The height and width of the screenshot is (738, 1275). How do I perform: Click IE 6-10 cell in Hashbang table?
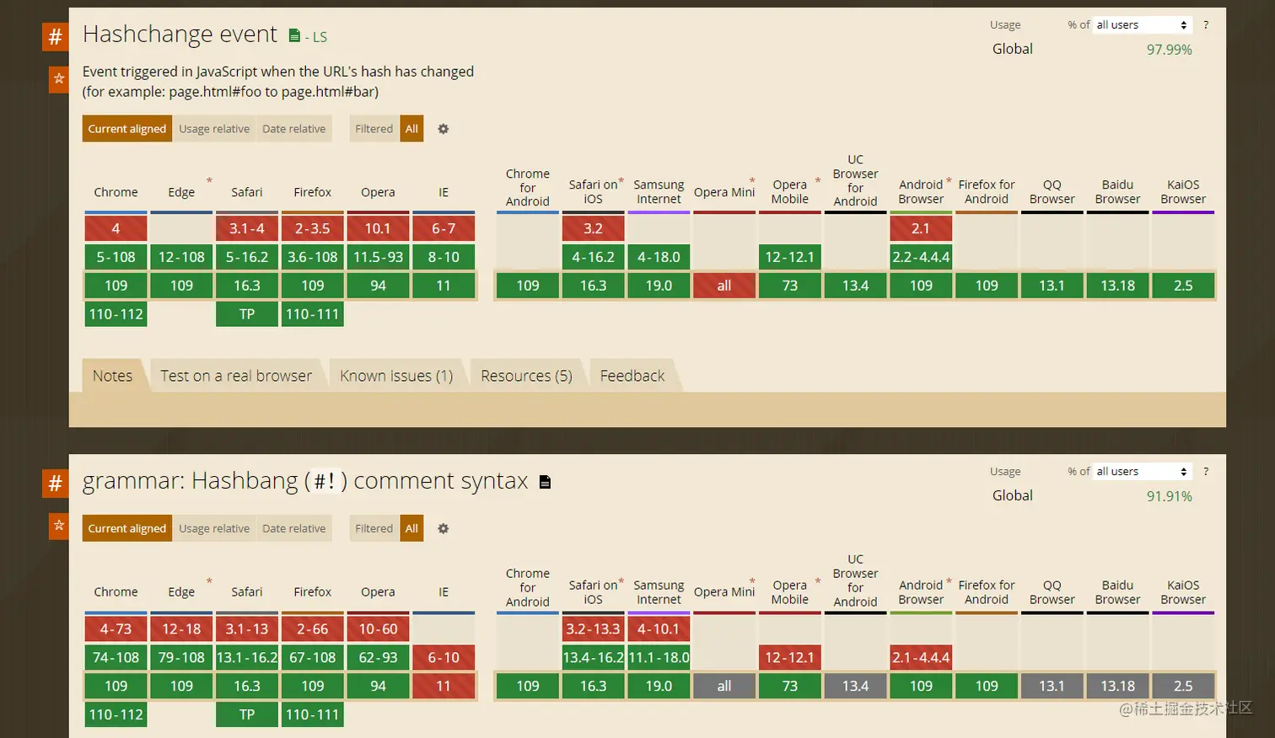pyautogui.click(x=444, y=657)
